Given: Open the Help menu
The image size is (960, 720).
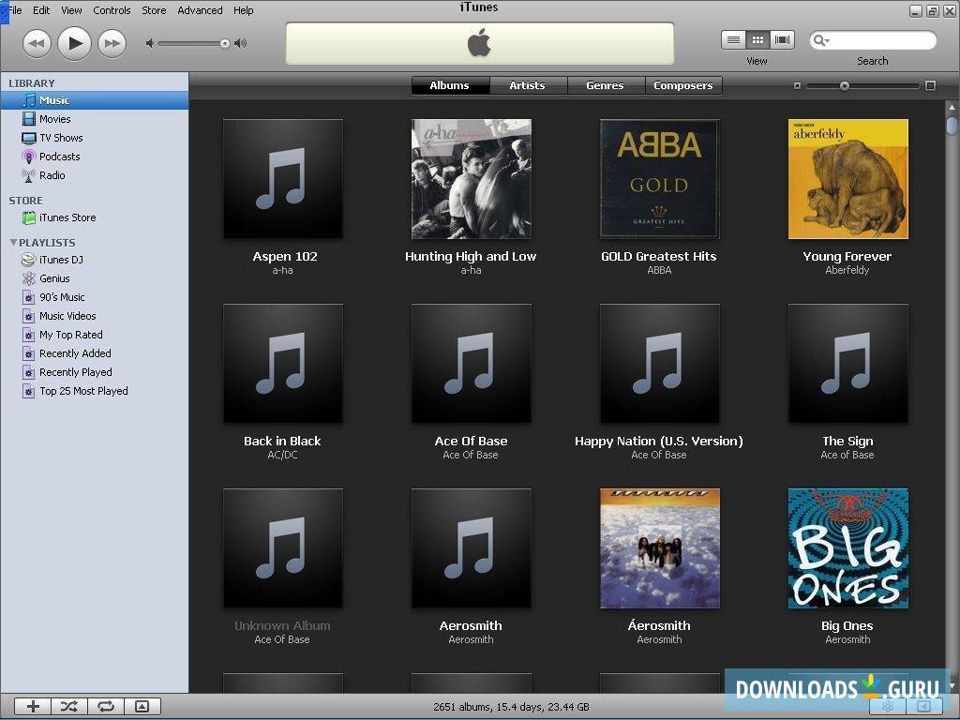Looking at the screenshot, I should pos(243,10).
